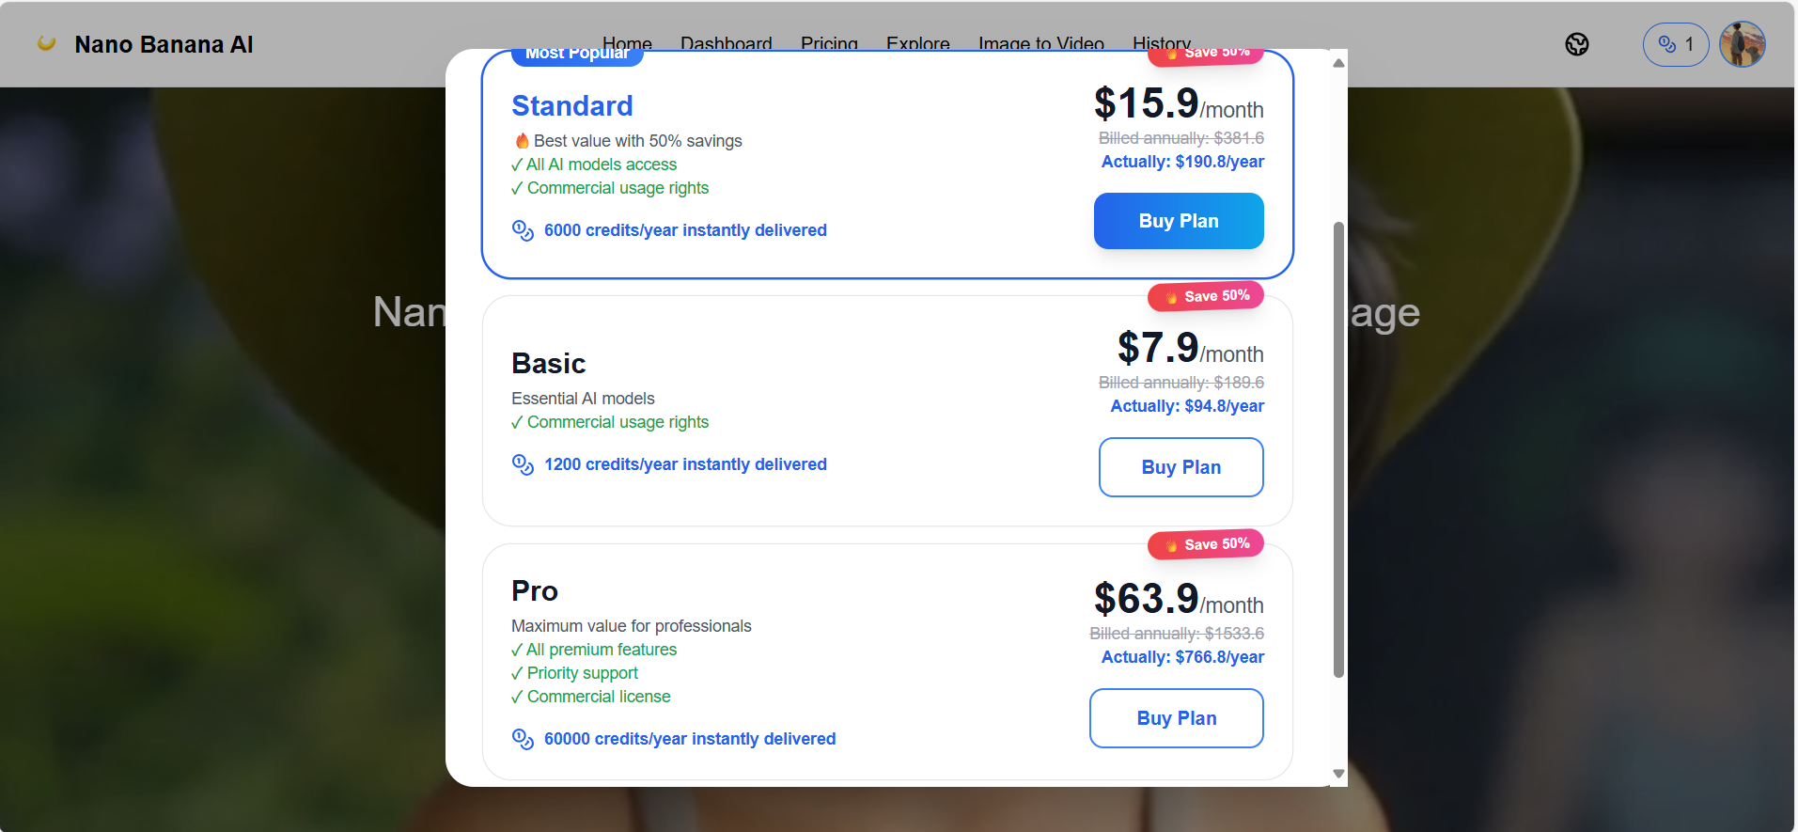This screenshot has width=1798, height=832.
Task: Click the credits counter badge showing 1
Action: point(1675,44)
